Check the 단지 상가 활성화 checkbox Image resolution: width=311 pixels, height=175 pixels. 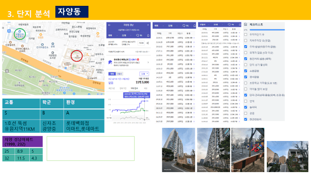tap(246, 65)
